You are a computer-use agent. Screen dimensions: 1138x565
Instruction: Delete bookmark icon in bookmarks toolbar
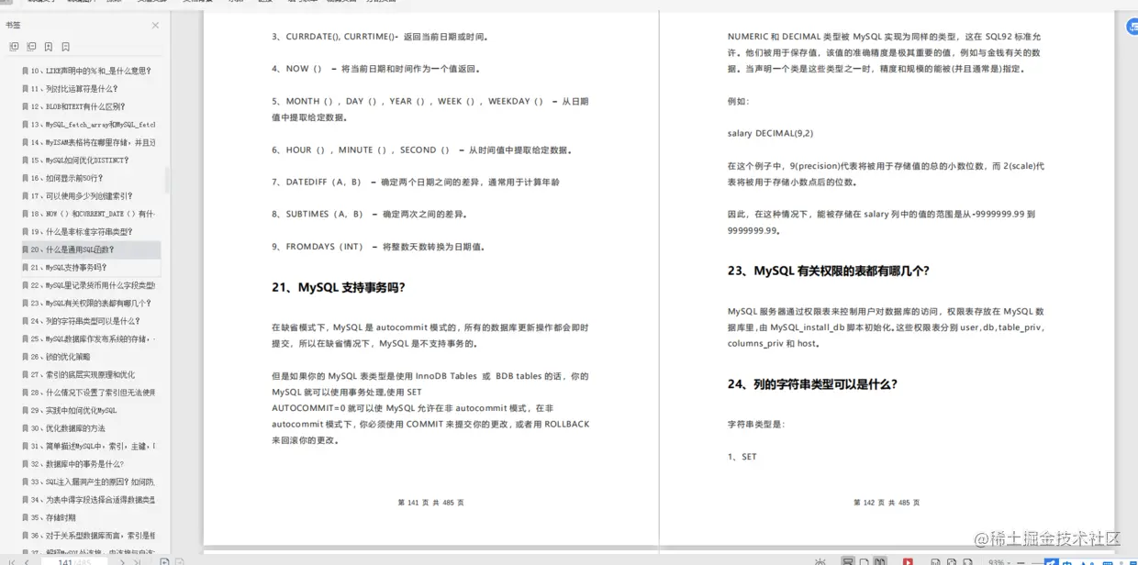[x=65, y=46]
